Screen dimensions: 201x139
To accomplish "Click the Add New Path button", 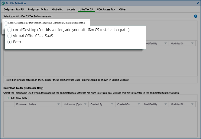I will (x=17, y=98).
